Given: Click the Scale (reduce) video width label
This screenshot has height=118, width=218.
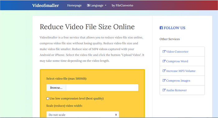Looking at the screenshot, I should [64, 106].
